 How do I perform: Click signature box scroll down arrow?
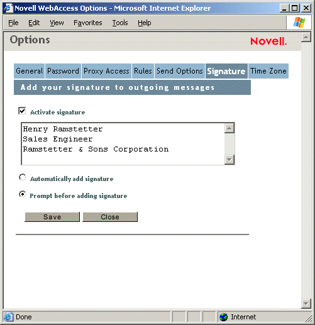click(229, 160)
